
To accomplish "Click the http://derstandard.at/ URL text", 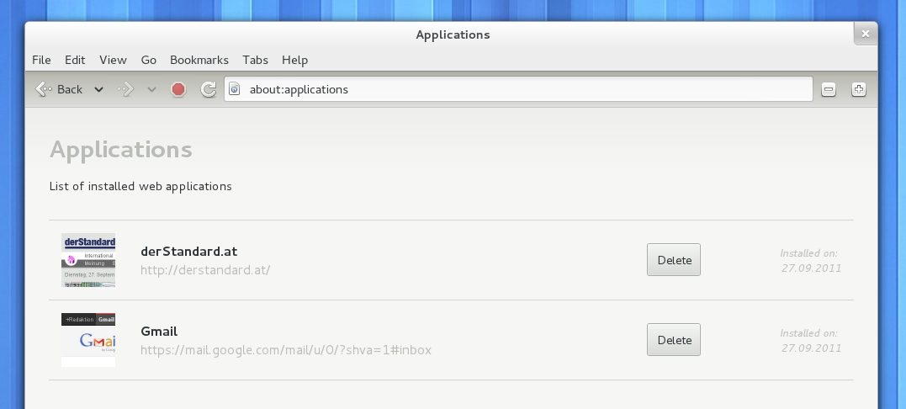I will [205, 270].
